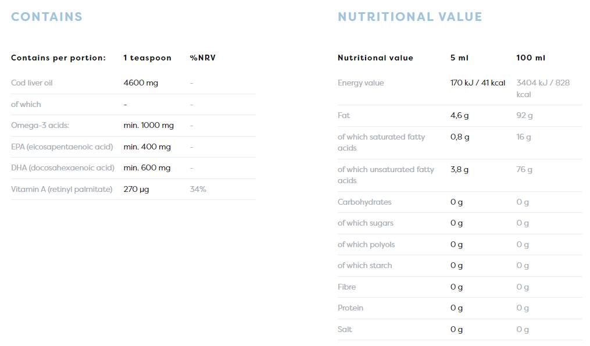Select the Omega-3 acids row label
The height and width of the screenshot is (346, 590).
(x=40, y=125)
